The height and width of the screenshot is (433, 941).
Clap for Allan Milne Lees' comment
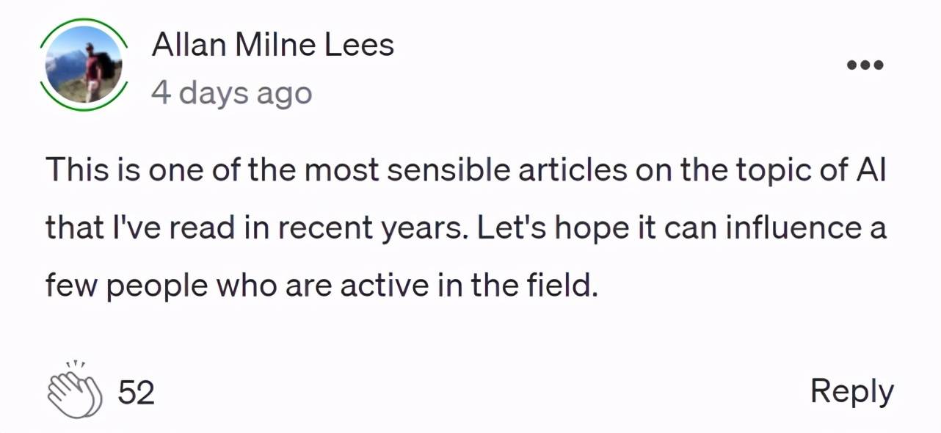(76, 390)
